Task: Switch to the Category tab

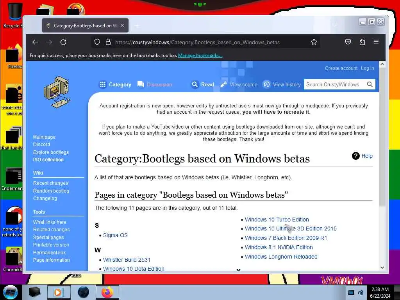Action: click(115, 84)
